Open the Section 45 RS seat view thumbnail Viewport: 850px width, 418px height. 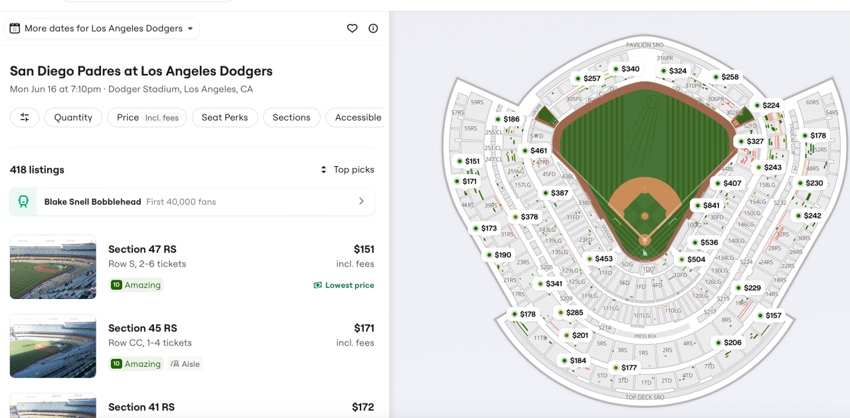click(53, 346)
